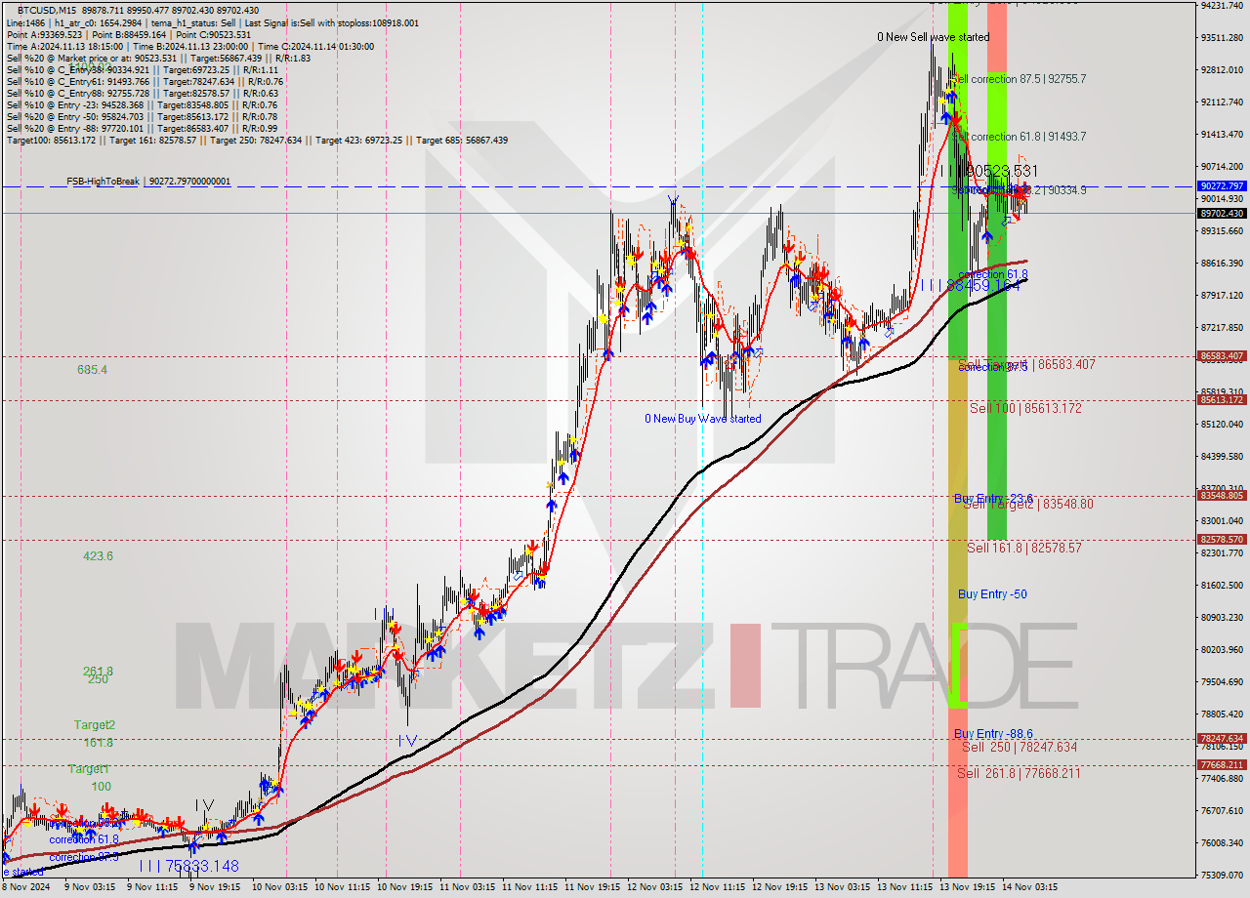Viewport: 1250px width, 898px height.
Task: Click the 90523.531 point C label
Action: [x=987, y=172]
